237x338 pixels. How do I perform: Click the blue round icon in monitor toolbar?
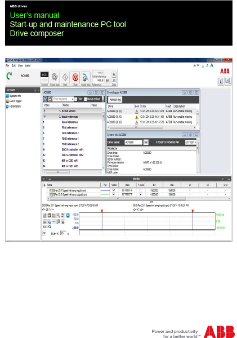pyautogui.click(x=68, y=215)
